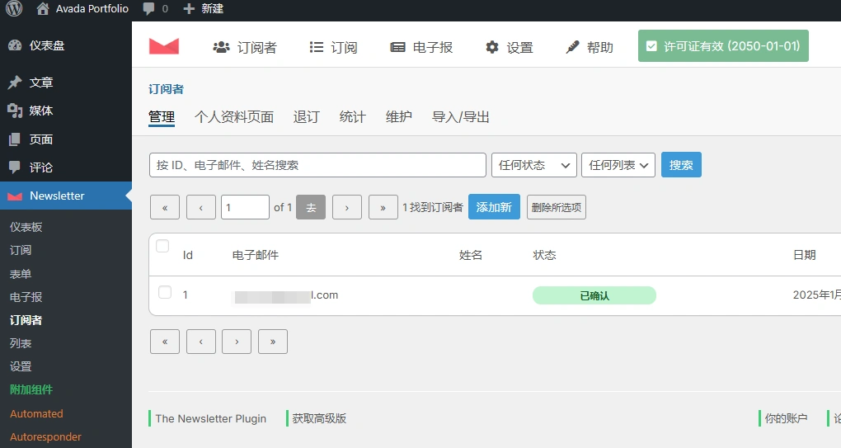Open the comments bubble icon in admin bar
Image resolution: width=841 pixels, height=448 pixels.
(148, 8)
